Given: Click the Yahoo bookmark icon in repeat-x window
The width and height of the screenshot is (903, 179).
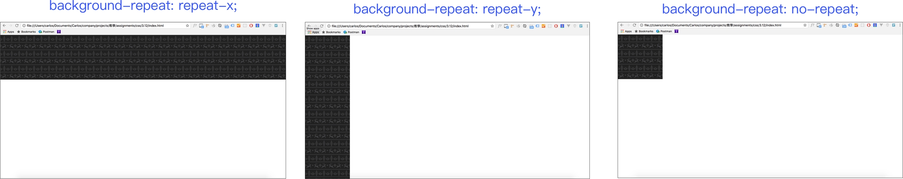Looking at the screenshot, I should point(59,32).
